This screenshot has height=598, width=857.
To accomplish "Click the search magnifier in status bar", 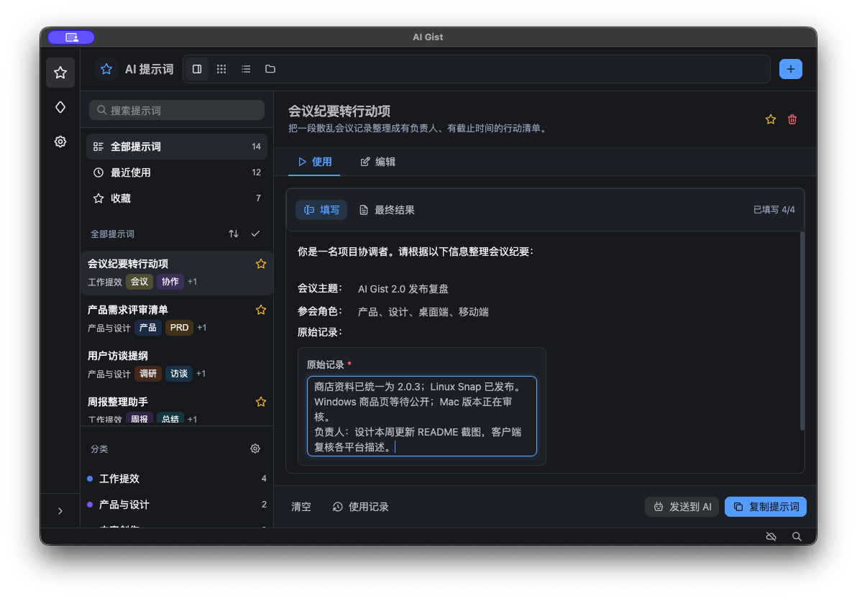I will coord(797,537).
